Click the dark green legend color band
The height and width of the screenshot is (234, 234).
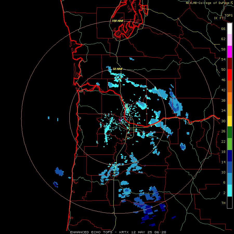(230, 132)
